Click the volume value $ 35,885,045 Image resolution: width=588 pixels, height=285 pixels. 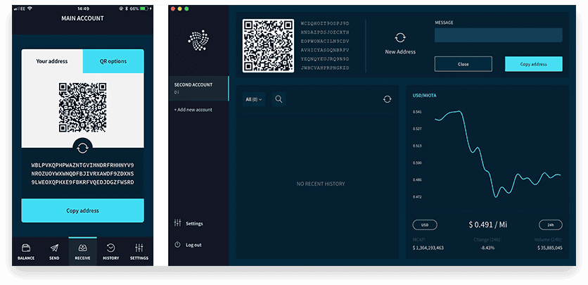[550, 248]
